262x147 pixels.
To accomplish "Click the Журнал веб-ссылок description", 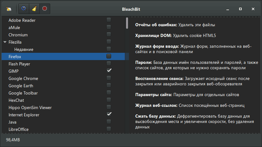I will [190, 105].
